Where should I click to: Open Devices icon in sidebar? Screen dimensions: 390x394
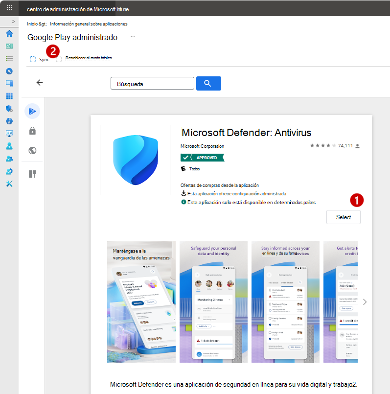(9, 83)
